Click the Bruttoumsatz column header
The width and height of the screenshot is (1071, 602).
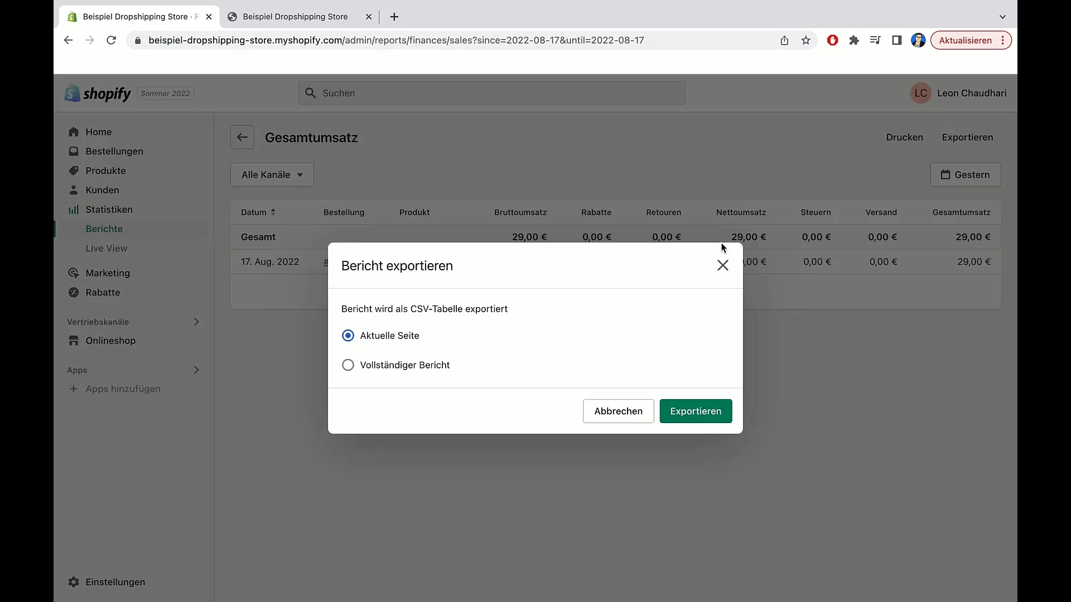pos(520,212)
